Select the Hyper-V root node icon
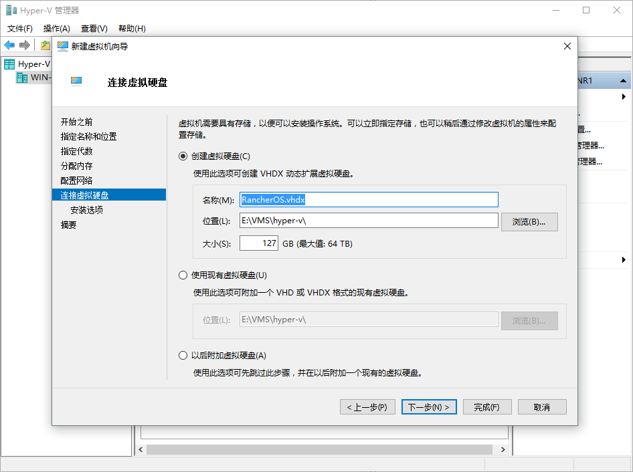The image size is (633, 472). (x=9, y=64)
